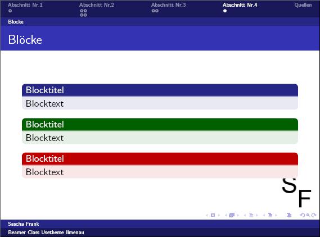Open the Quellen section
The width and height of the screenshot is (320, 237).
coord(303,5)
